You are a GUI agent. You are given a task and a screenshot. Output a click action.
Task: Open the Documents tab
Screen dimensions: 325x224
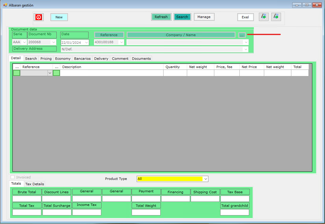click(x=141, y=59)
